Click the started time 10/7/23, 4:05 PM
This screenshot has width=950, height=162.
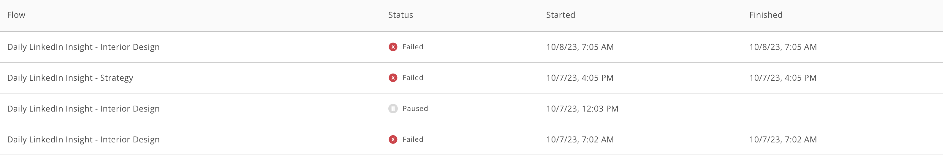[580, 78]
